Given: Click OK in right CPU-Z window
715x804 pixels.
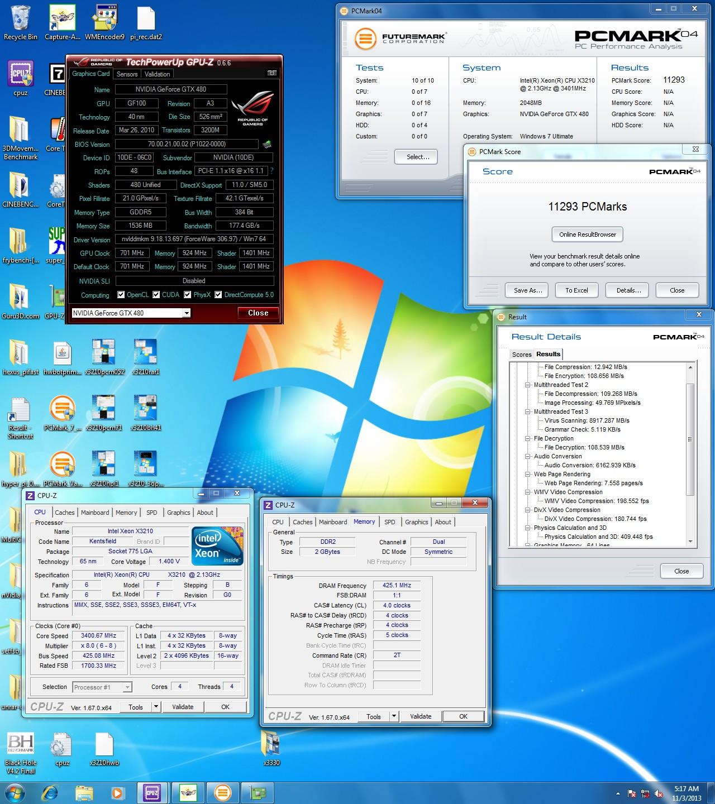Looking at the screenshot, I should pyautogui.click(x=463, y=716).
